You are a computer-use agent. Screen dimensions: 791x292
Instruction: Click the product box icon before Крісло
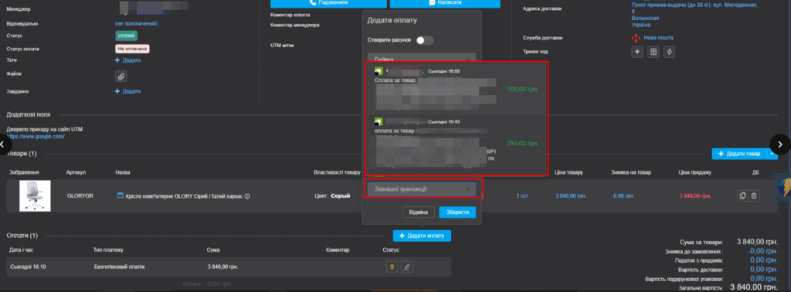(x=121, y=195)
